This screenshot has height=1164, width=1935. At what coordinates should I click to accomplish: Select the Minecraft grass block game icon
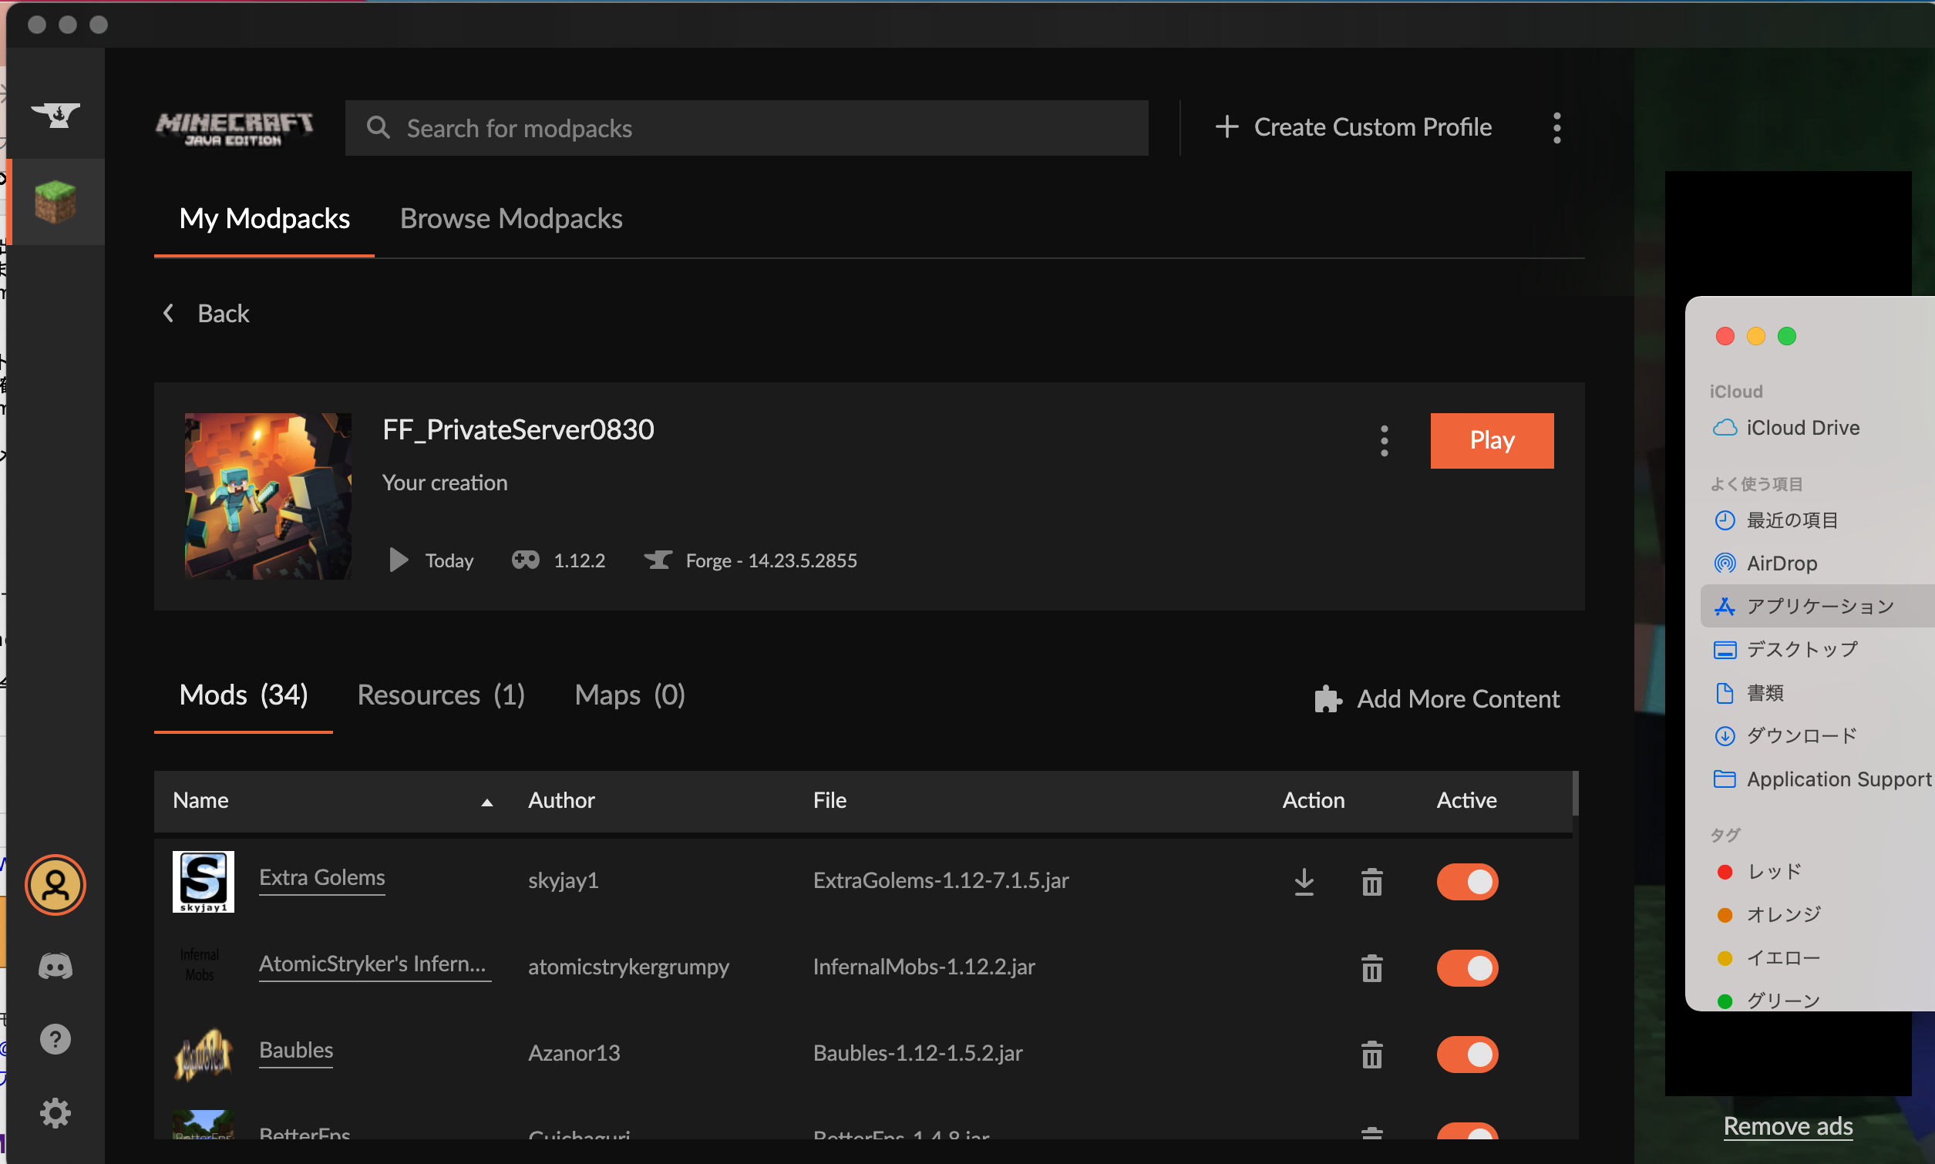click(x=55, y=202)
